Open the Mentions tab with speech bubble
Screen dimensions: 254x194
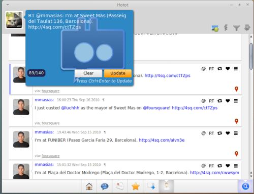point(105,186)
